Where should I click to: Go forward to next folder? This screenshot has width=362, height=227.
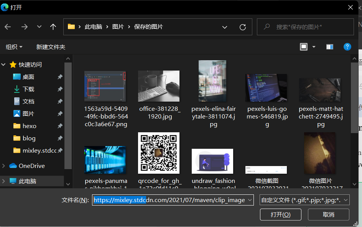[24, 27]
